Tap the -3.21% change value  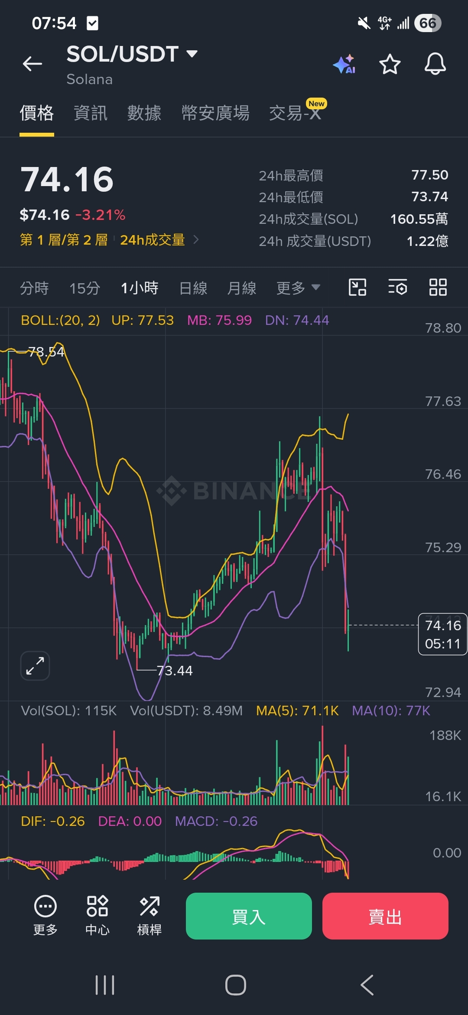click(101, 215)
